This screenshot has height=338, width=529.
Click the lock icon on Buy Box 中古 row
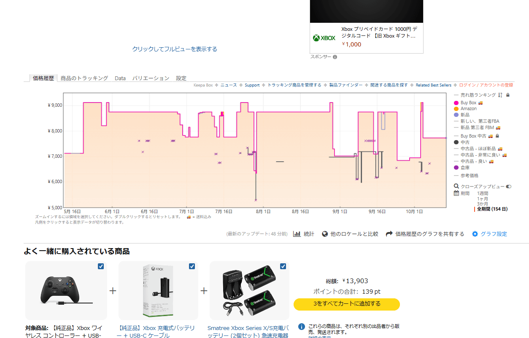pos(497,136)
